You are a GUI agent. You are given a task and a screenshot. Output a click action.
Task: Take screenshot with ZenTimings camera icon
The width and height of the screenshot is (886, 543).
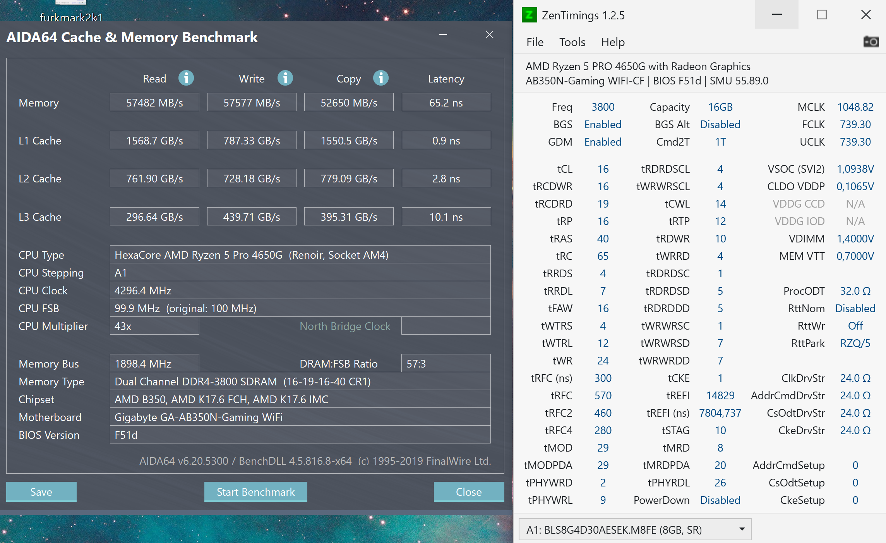[x=871, y=41]
